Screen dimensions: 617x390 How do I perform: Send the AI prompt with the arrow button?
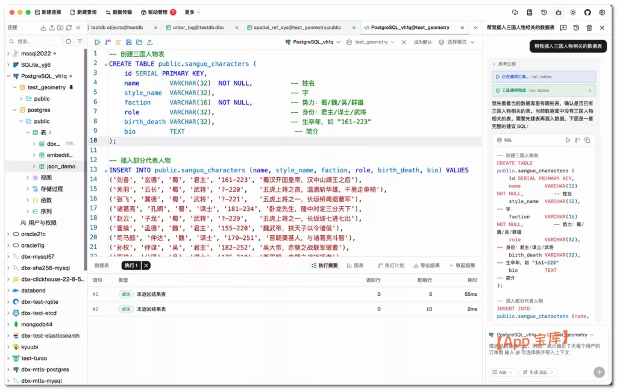(x=599, y=372)
